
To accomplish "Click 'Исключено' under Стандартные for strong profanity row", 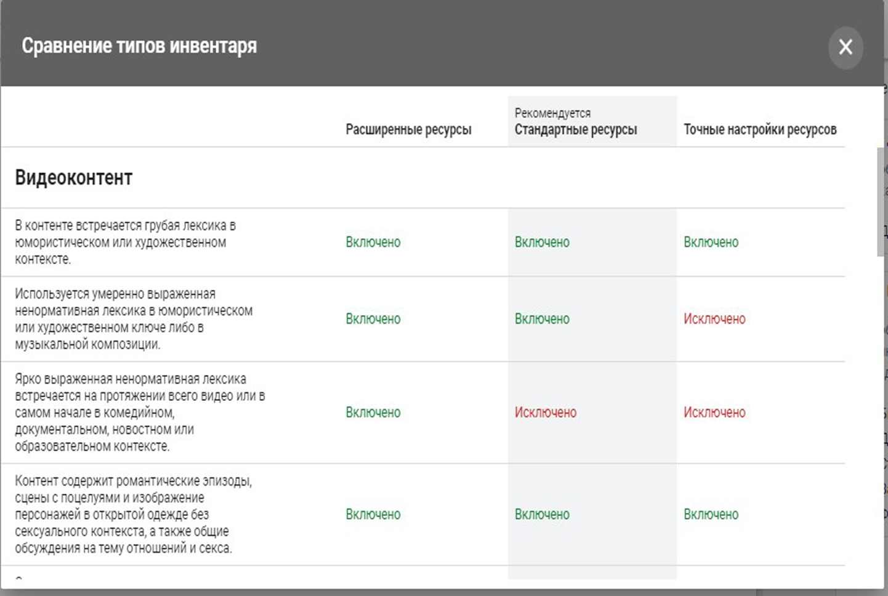I will pyautogui.click(x=546, y=412).
